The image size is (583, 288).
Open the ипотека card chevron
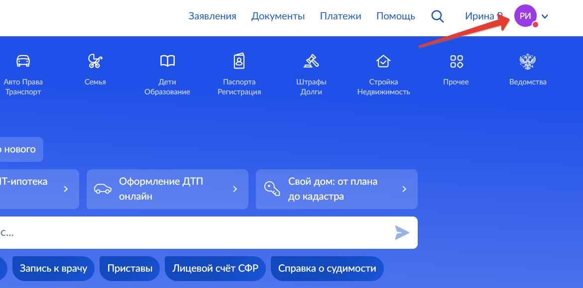point(66,189)
